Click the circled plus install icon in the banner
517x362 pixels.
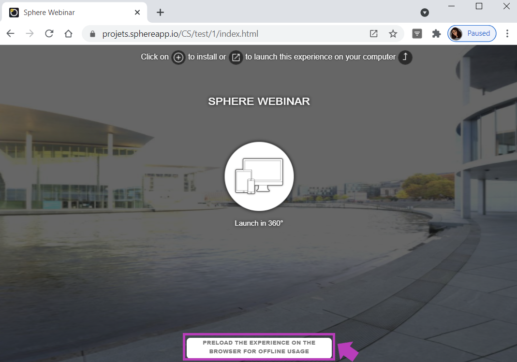pos(178,58)
